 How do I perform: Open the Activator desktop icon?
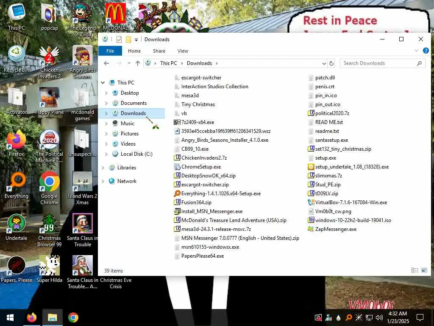pos(17,101)
